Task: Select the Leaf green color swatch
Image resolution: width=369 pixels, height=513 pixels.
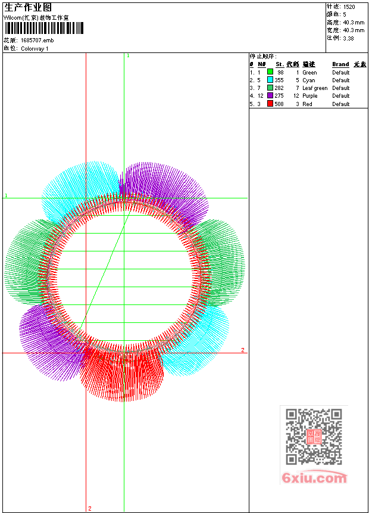Action: pos(270,88)
